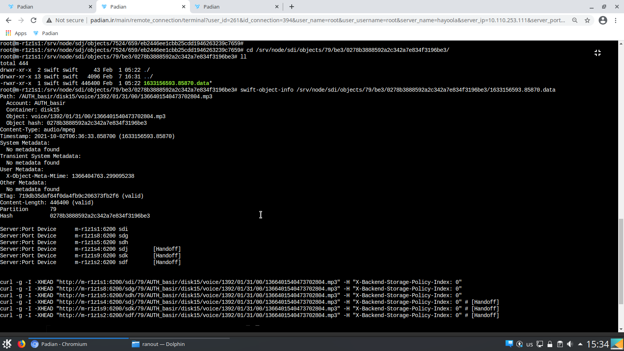Go back to the previous page
The height and width of the screenshot is (351, 624).
tap(9, 20)
